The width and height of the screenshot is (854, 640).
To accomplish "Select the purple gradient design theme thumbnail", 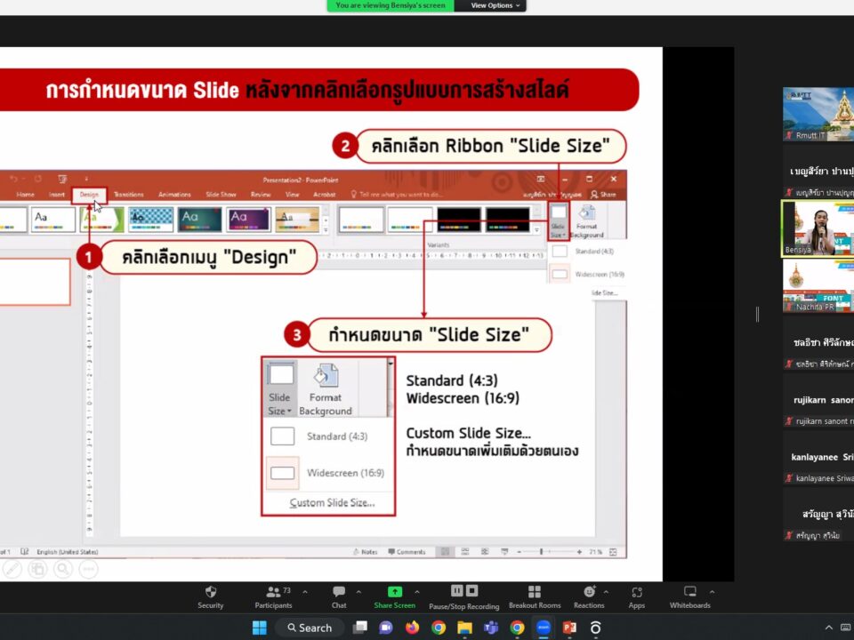I will click(248, 220).
